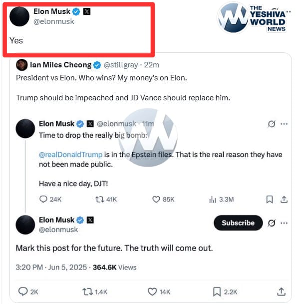Open Grok icon on 11m tweet
The height and width of the screenshot is (304, 296).
[x=272, y=124]
